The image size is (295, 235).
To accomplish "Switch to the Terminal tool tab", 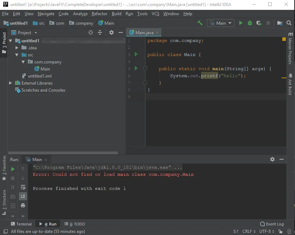I will click(x=21, y=224).
